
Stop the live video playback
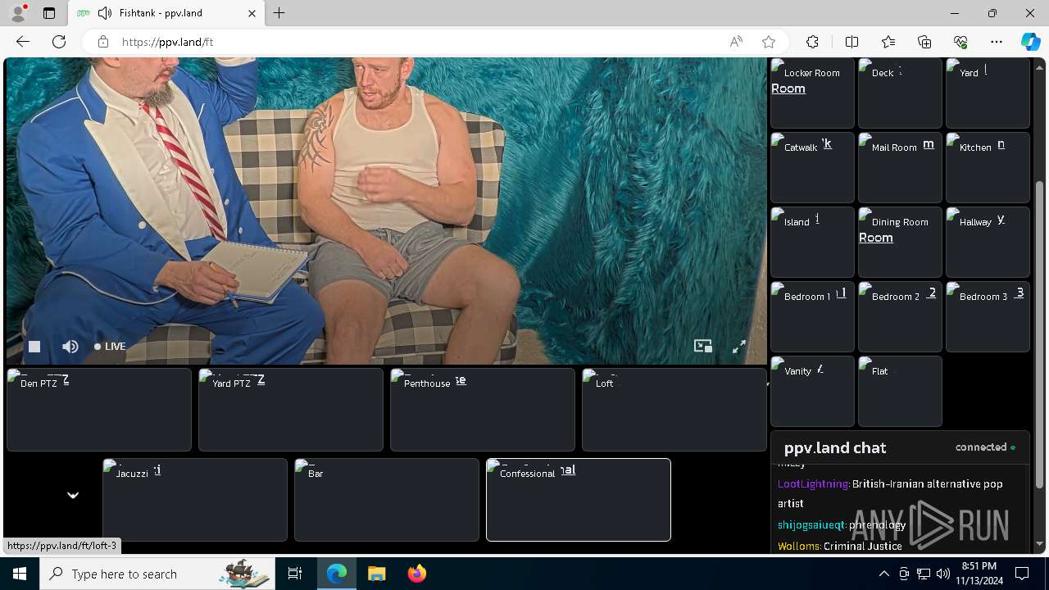[x=34, y=347]
